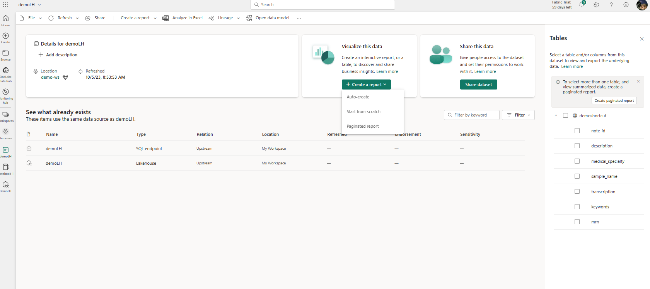Open Browse in left sidebar

click(x=5, y=55)
